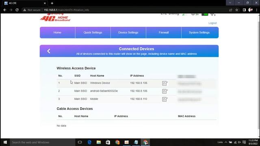Edit the android-9a9ae905323e host name

[x=165, y=91]
